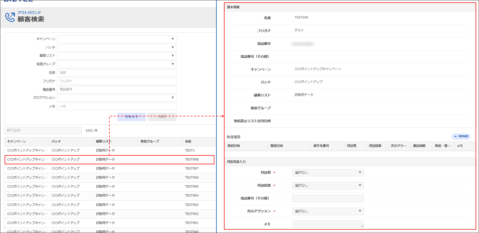Click the メモ history column header
This screenshot has width=479, height=233.
tap(465, 146)
